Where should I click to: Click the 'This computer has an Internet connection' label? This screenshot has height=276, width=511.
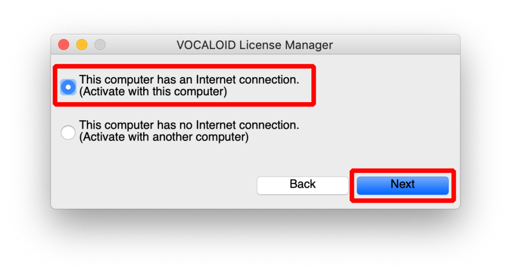[x=189, y=80]
